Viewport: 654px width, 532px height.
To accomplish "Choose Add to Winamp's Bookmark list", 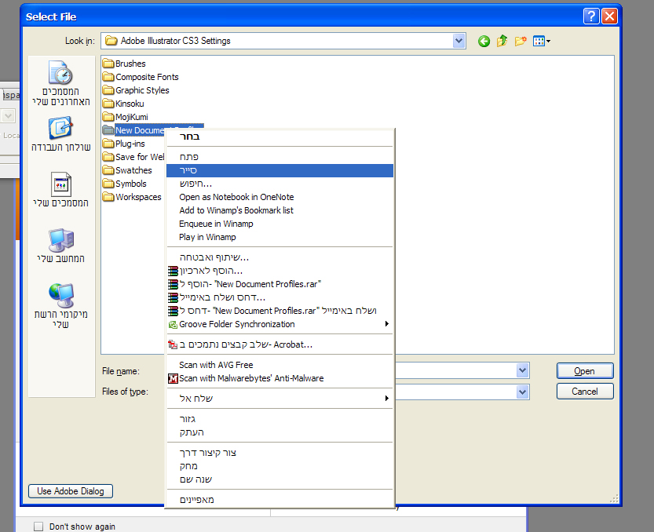I will coord(280,210).
